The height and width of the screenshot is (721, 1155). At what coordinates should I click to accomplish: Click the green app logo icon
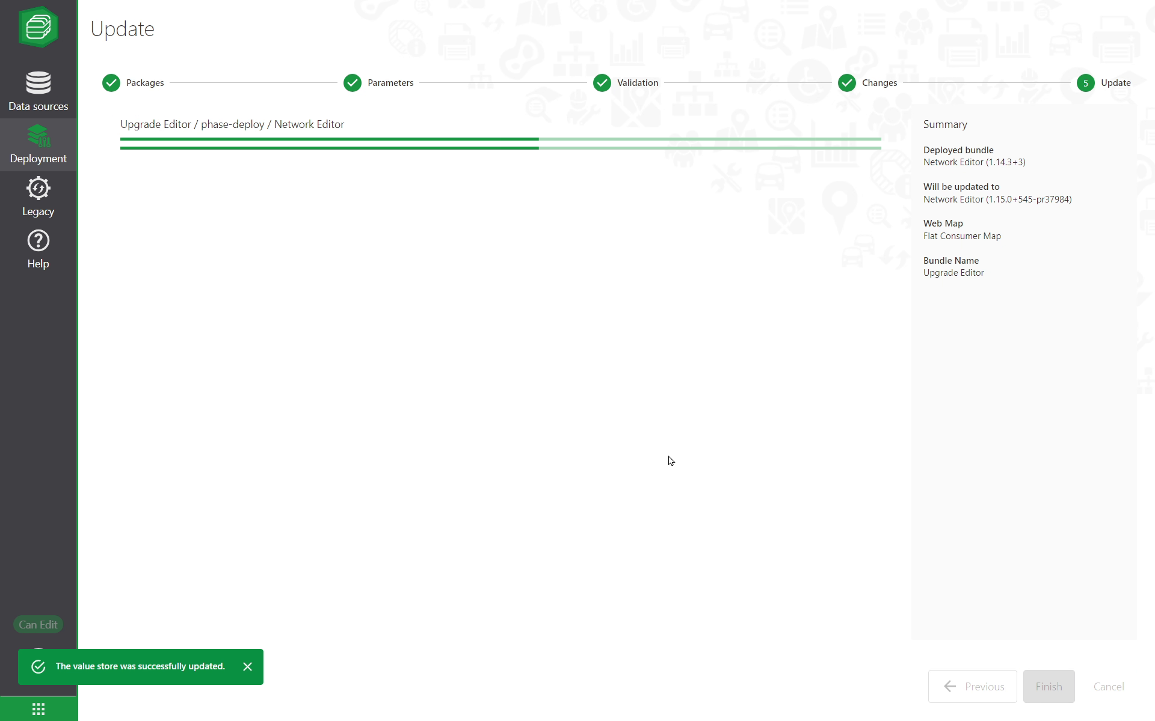pyautogui.click(x=38, y=27)
